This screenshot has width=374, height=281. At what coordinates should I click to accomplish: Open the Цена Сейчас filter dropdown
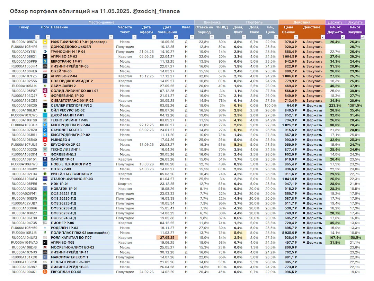tap(296, 37)
